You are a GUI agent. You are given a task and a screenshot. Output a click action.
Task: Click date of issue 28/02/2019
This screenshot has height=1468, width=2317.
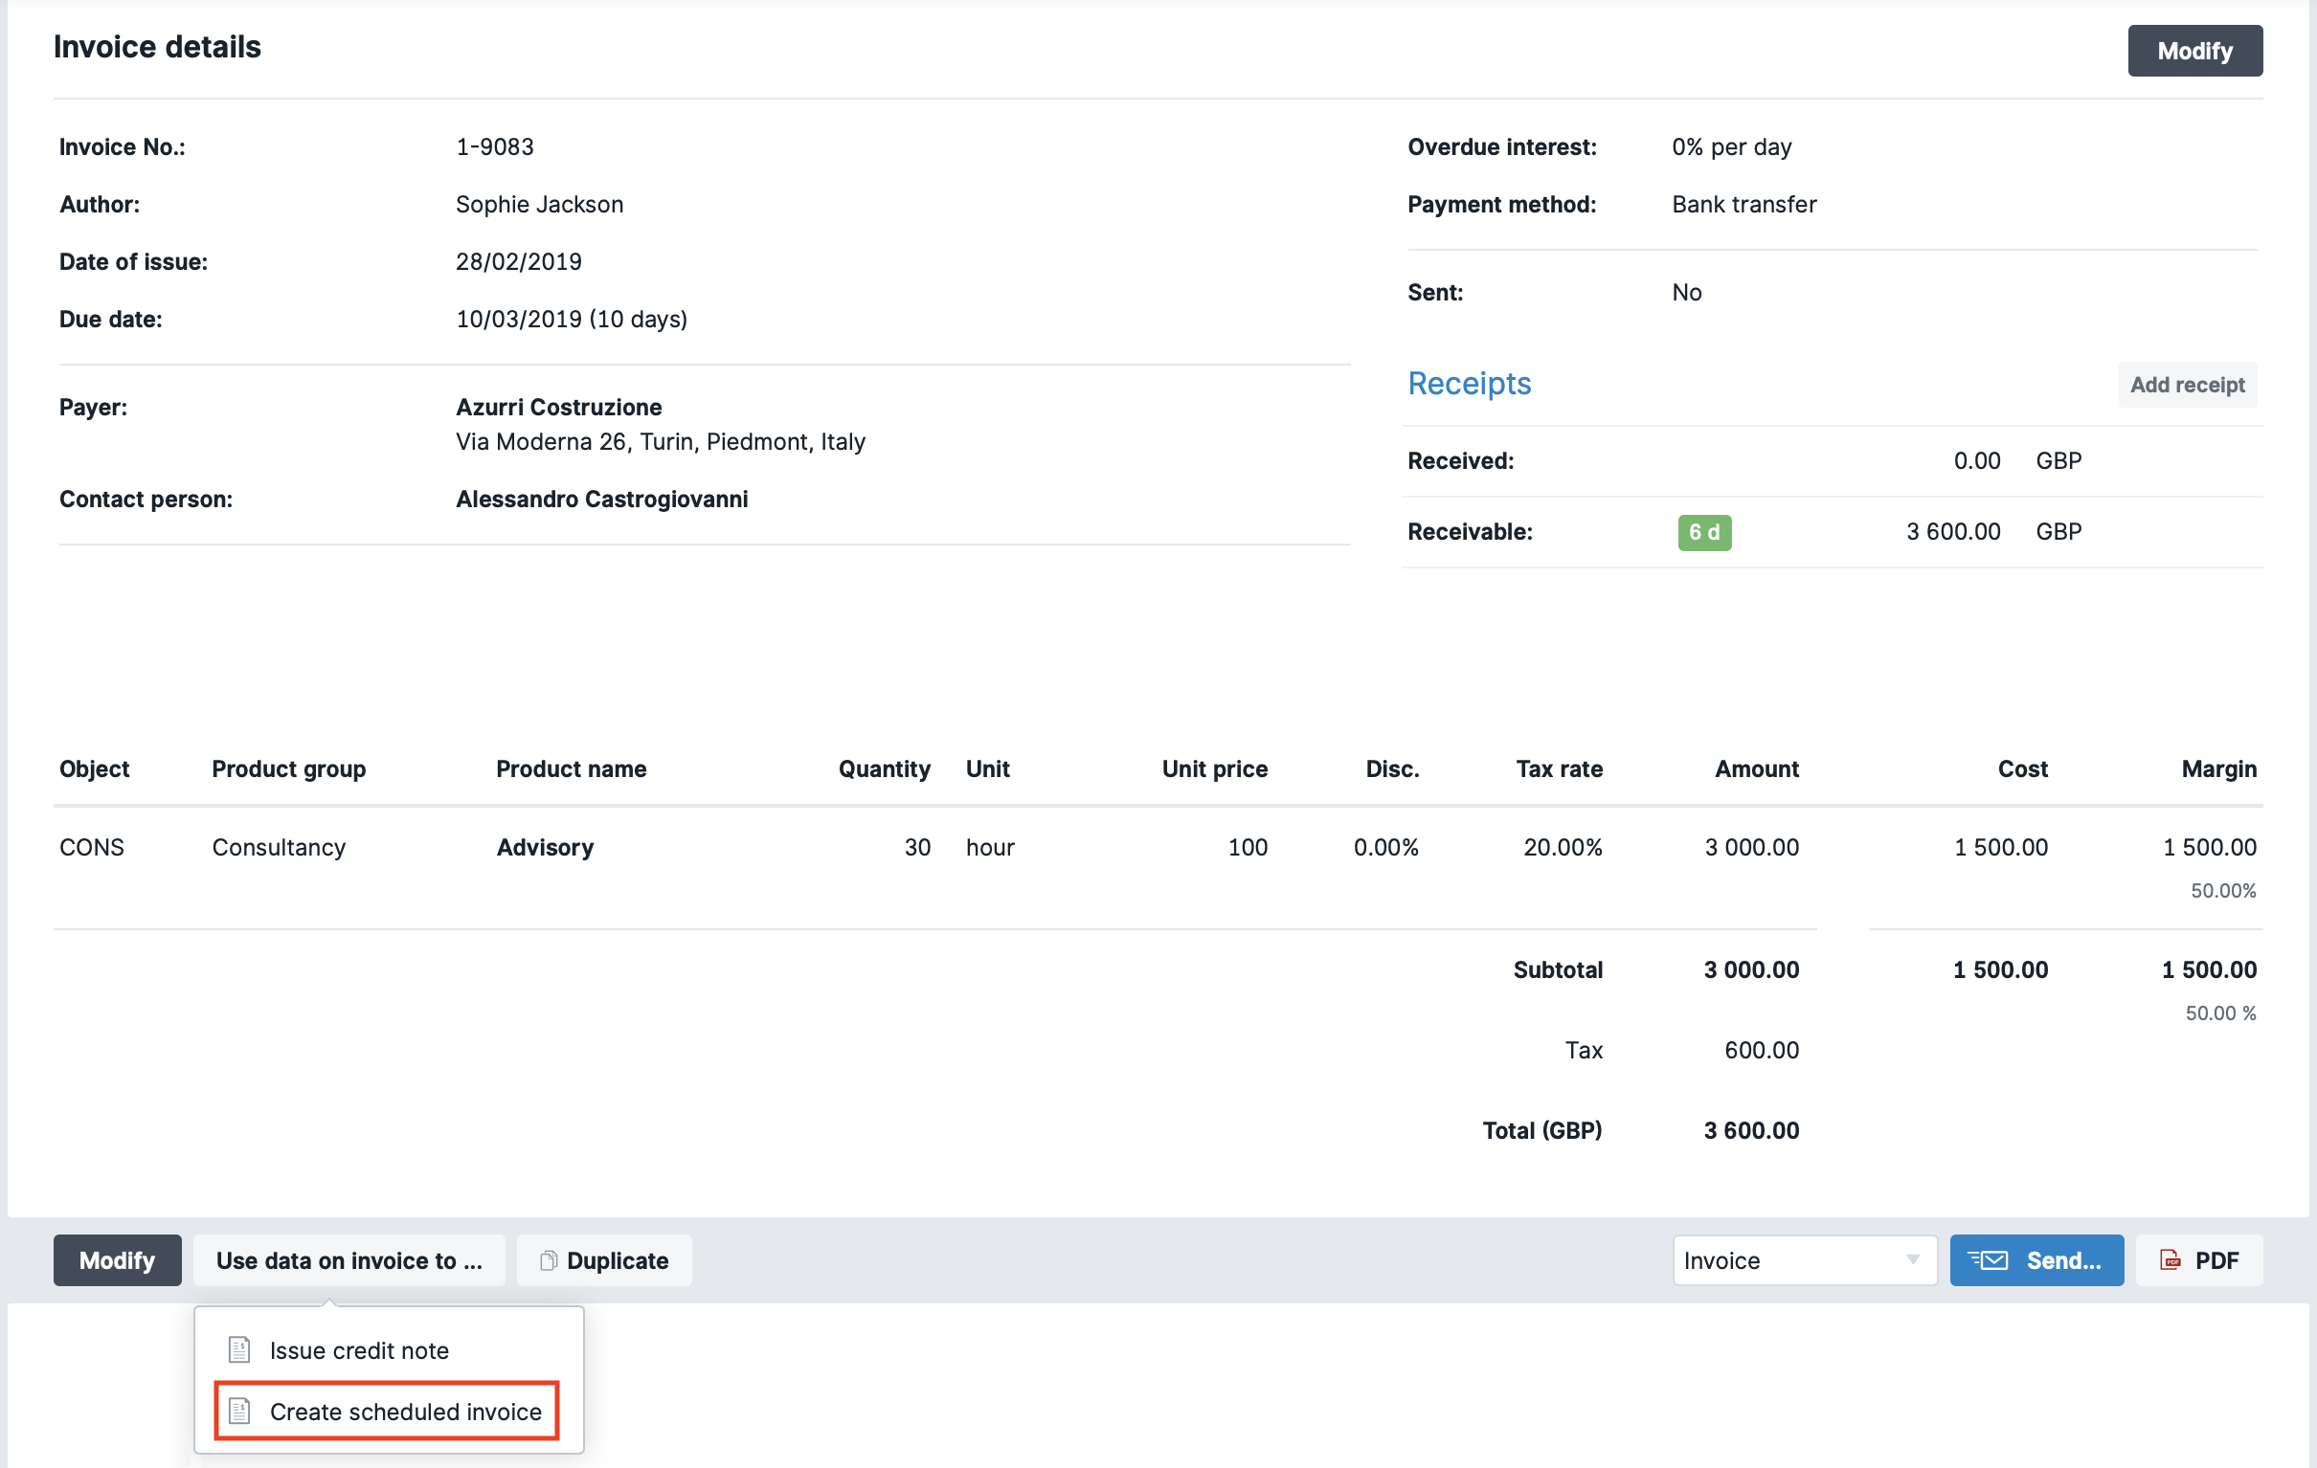[x=519, y=261]
